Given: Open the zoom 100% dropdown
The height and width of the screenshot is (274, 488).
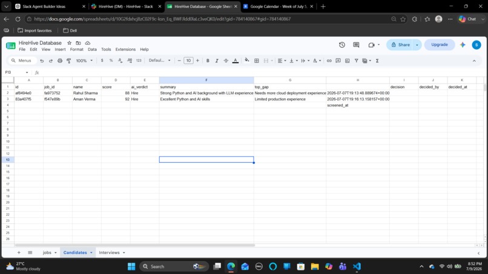Looking at the screenshot, I should tap(84, 60).
